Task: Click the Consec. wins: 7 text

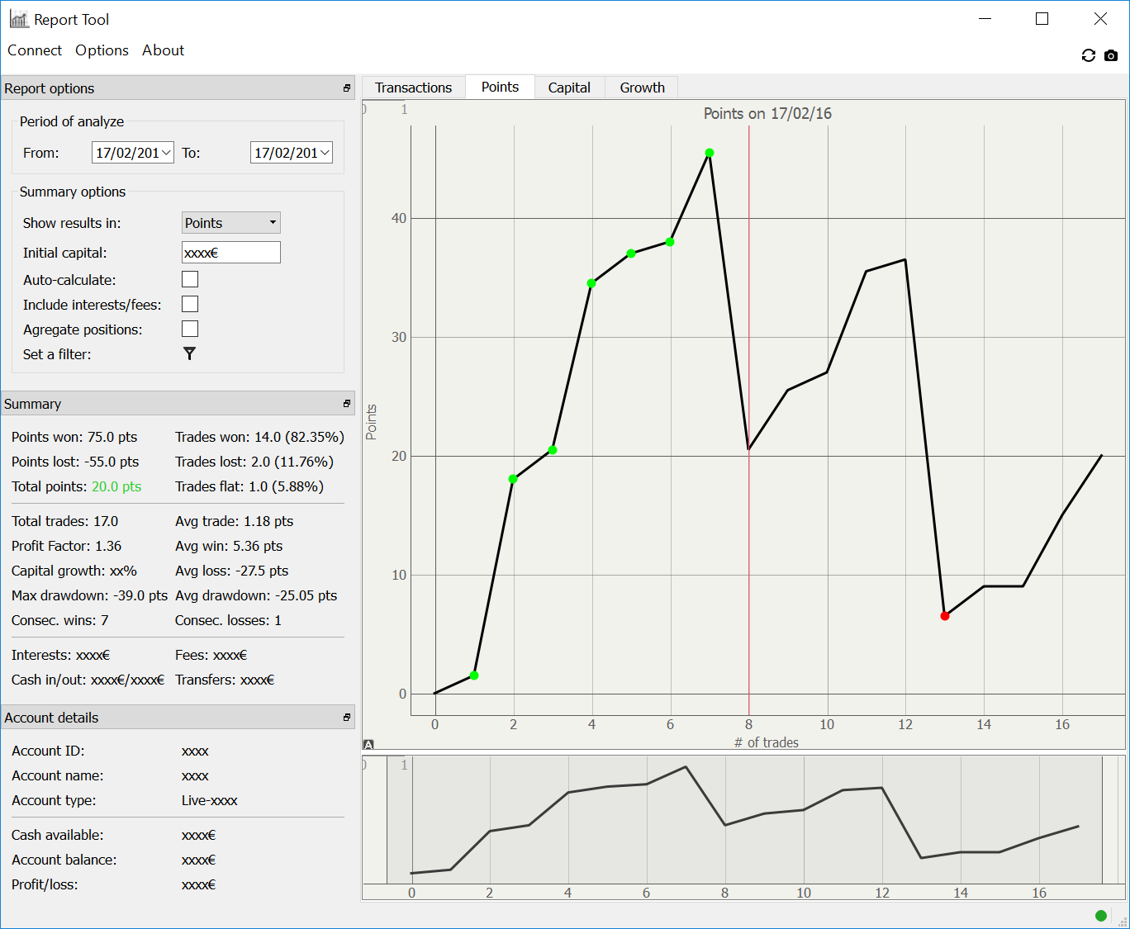Action: (60, 620)
